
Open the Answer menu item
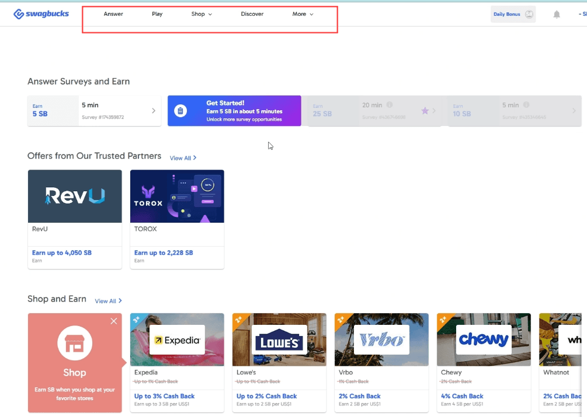tap(113, 14)
